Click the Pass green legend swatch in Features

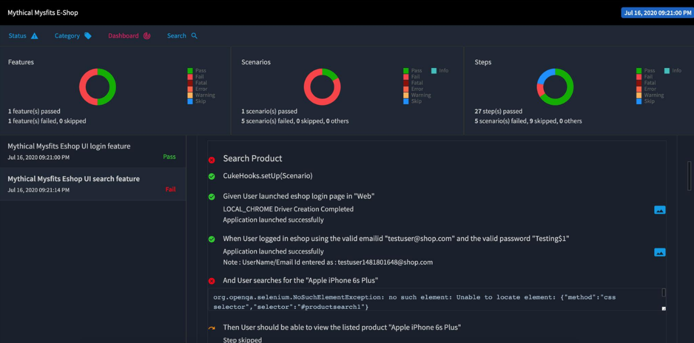pyautogui.click(x=190, y=71)
